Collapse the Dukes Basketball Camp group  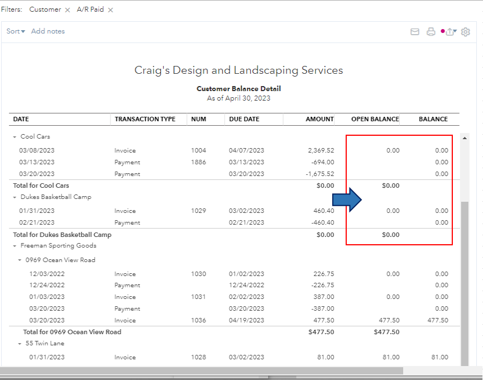tap(15, 197)
